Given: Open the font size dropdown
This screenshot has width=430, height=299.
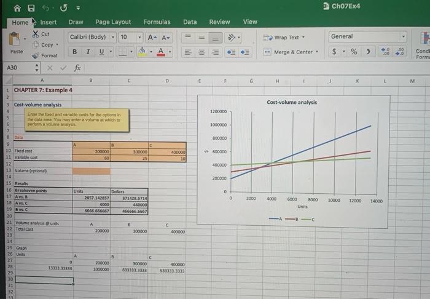Looking at the screenshot, I should coord(139,37).
